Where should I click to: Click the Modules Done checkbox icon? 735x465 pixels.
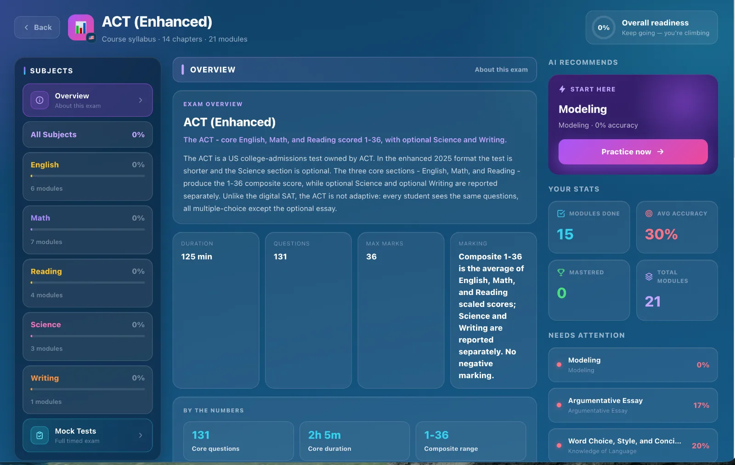tap(561, 214)
